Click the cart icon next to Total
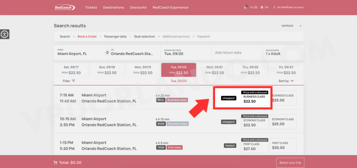Viewport: 357px width, 168px height. point(55,163)
